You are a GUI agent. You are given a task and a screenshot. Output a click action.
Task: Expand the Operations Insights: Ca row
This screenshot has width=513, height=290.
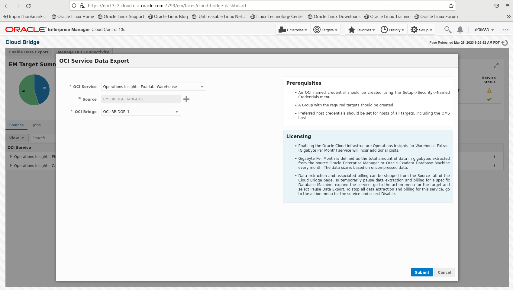[11, 165]
